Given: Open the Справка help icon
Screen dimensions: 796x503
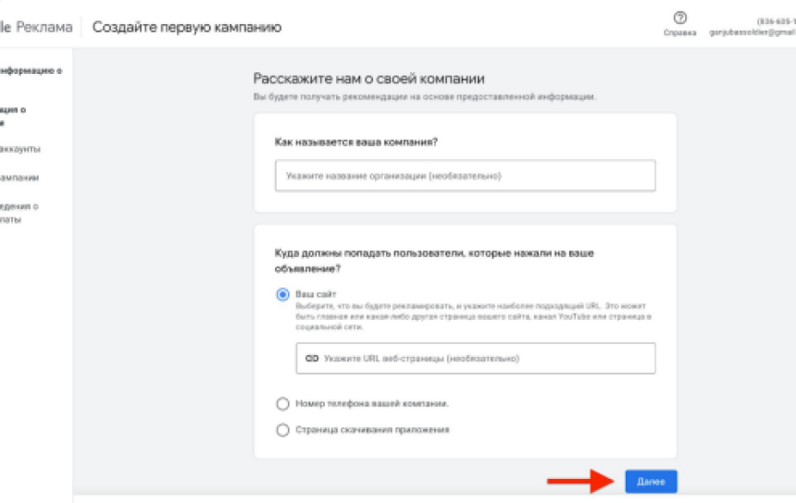Looking at the screenshot, I should [679, 18].
